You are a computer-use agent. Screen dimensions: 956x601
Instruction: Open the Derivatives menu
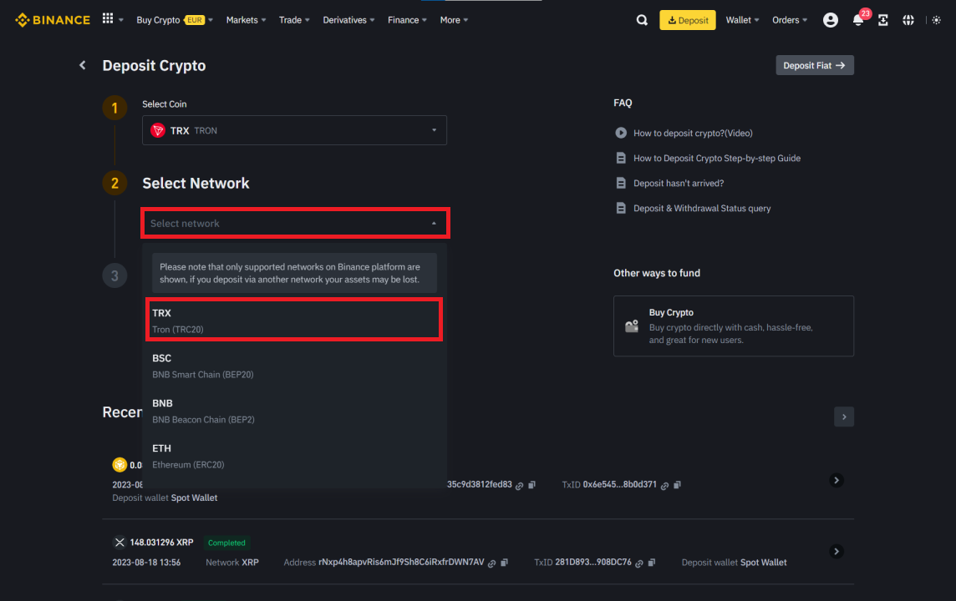348,20
